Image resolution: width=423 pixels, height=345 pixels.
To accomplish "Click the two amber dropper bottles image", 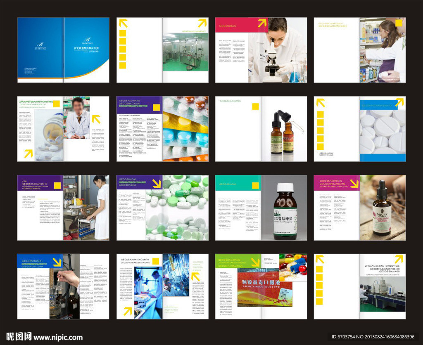I will tap(284, 132).
